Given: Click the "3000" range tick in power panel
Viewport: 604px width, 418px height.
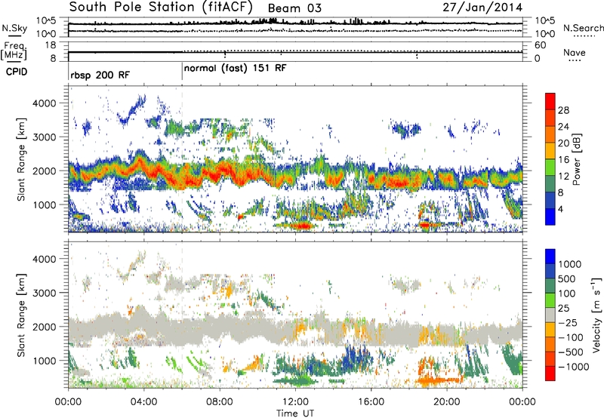Looking at the screenshot, I should click(x=44, y=137).
